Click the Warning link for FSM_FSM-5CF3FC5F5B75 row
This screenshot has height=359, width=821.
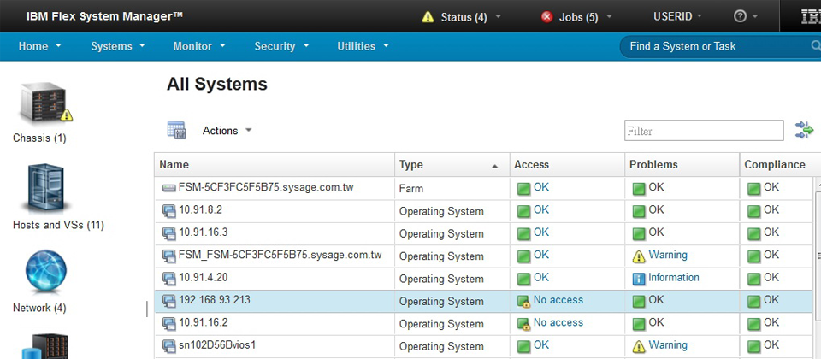[667, 255]
